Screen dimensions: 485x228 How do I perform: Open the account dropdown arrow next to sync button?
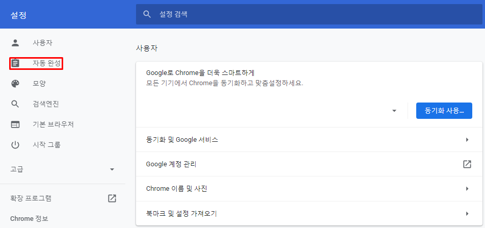[394, 111]
